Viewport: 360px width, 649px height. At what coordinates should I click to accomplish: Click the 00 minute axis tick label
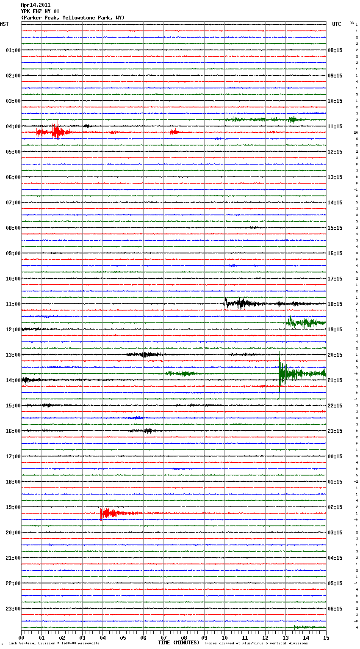(x=22, y=638)
